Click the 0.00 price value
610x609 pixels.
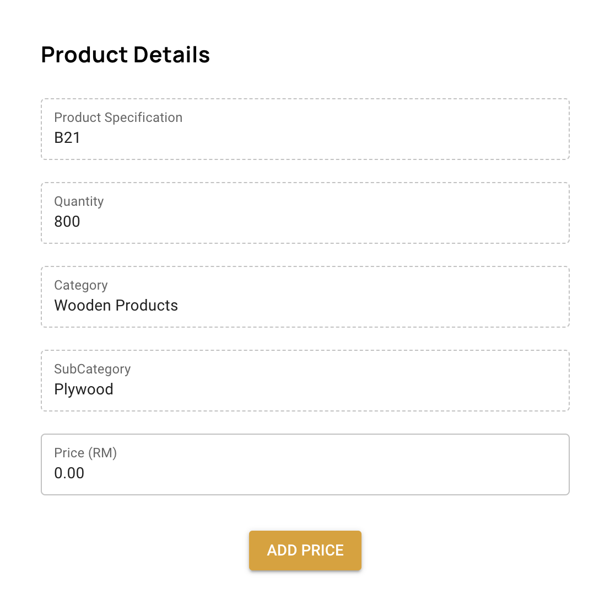[x=69, y=473]
